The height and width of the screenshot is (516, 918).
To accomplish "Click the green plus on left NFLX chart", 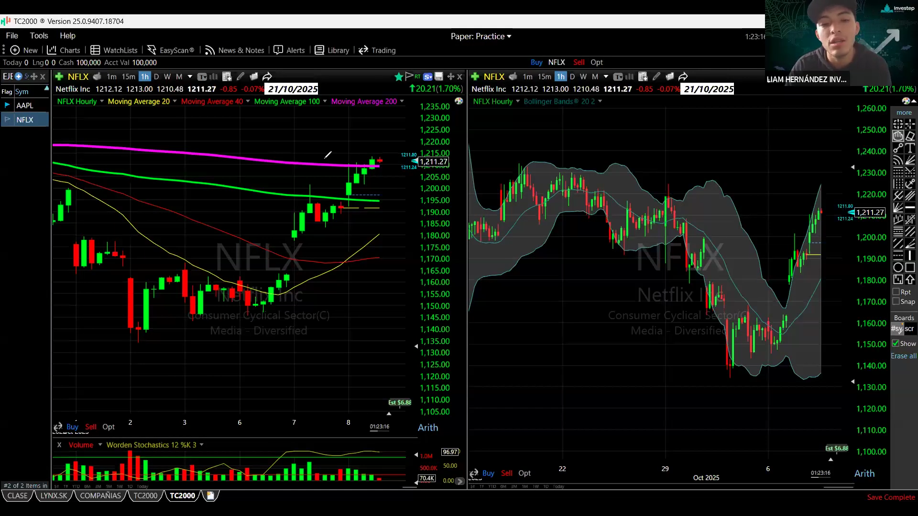I will [x=59, y=76].
